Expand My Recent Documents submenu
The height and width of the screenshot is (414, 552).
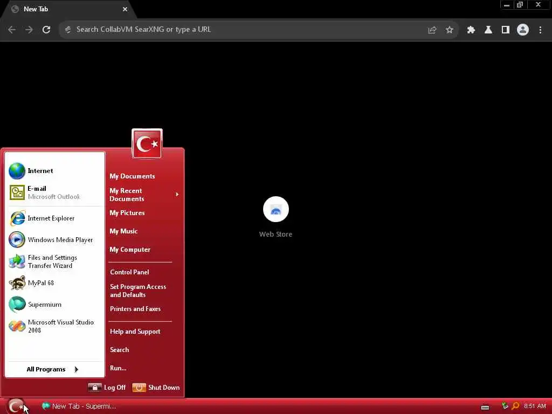(144, 195)
